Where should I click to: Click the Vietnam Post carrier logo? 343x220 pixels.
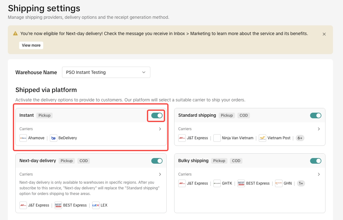pyautogui.click(x=262, y=138)
